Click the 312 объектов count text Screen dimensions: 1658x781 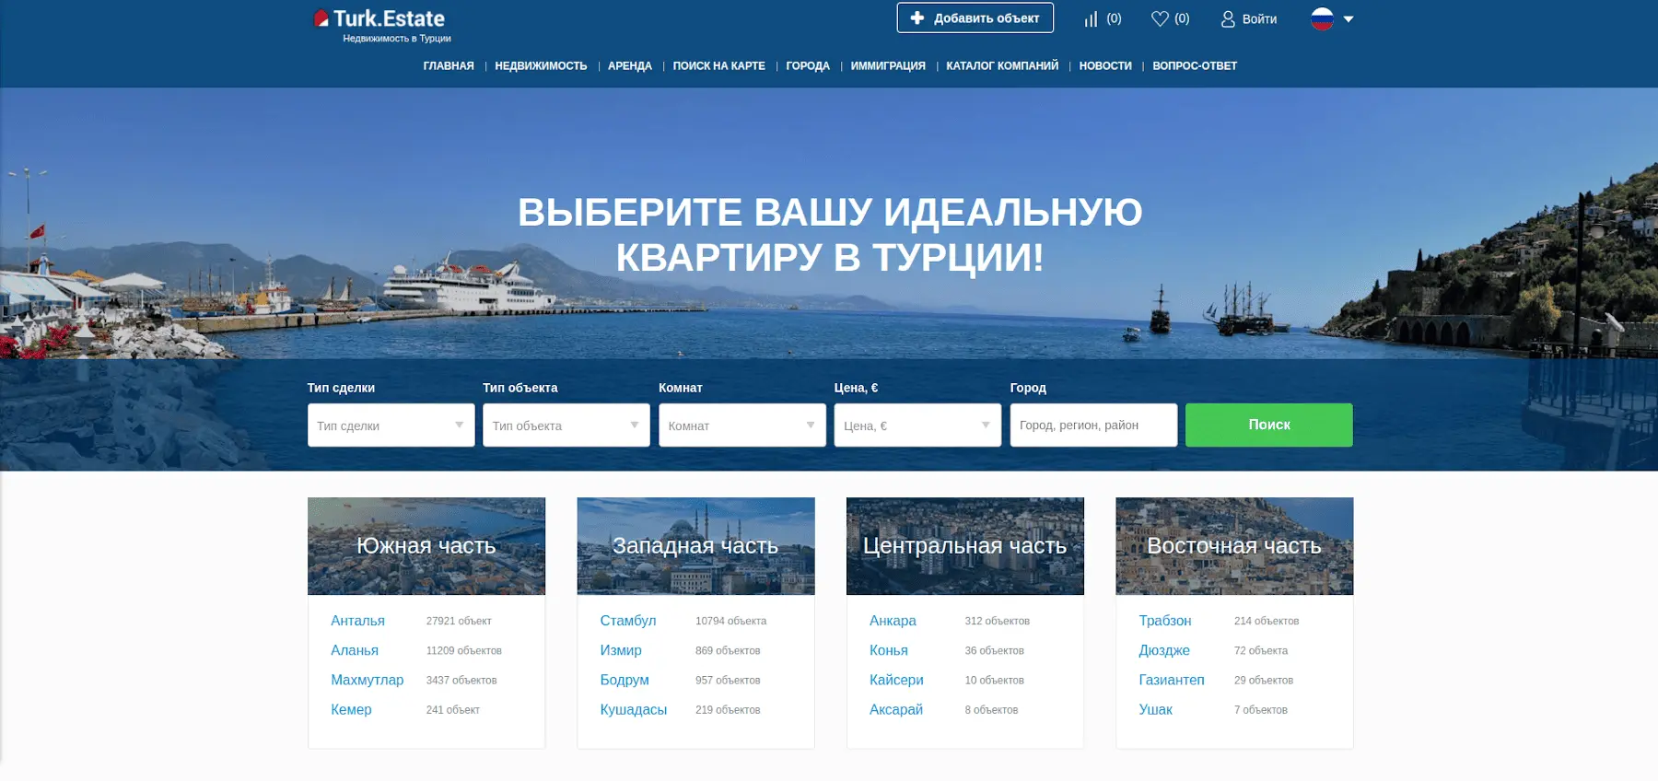(998, 621)
